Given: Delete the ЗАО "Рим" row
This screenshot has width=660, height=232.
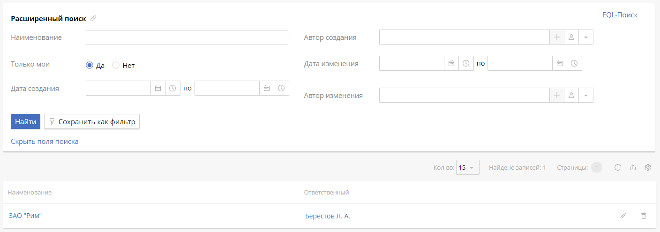Looking at the screenshot, I should click(x=644, y=216).
